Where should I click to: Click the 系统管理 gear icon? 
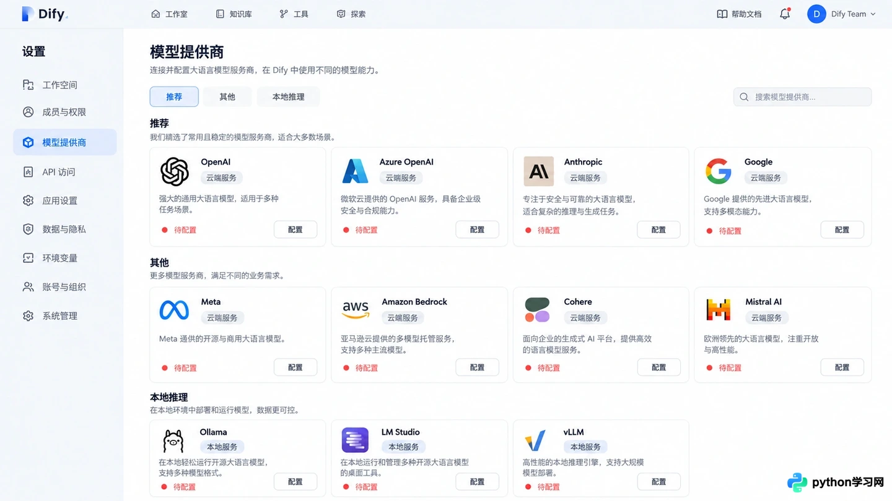pyautogui.click(x=28, y=316)
